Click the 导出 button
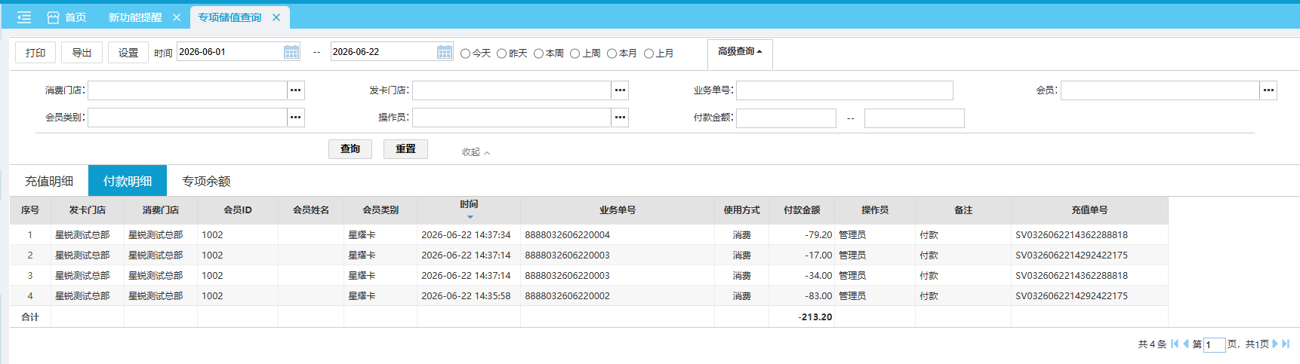This screenshot has width=1300, height=364. (x=82, y=53)
